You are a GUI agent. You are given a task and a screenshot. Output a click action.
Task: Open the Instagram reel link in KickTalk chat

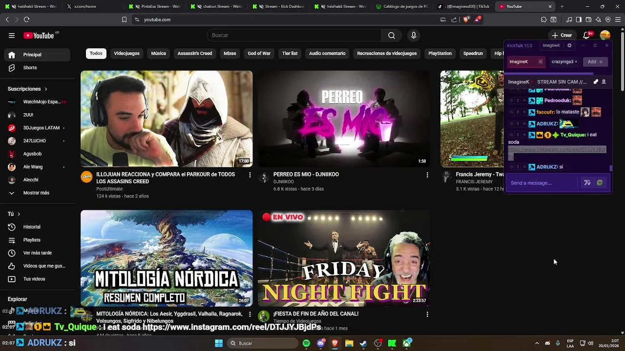point(557,153)
